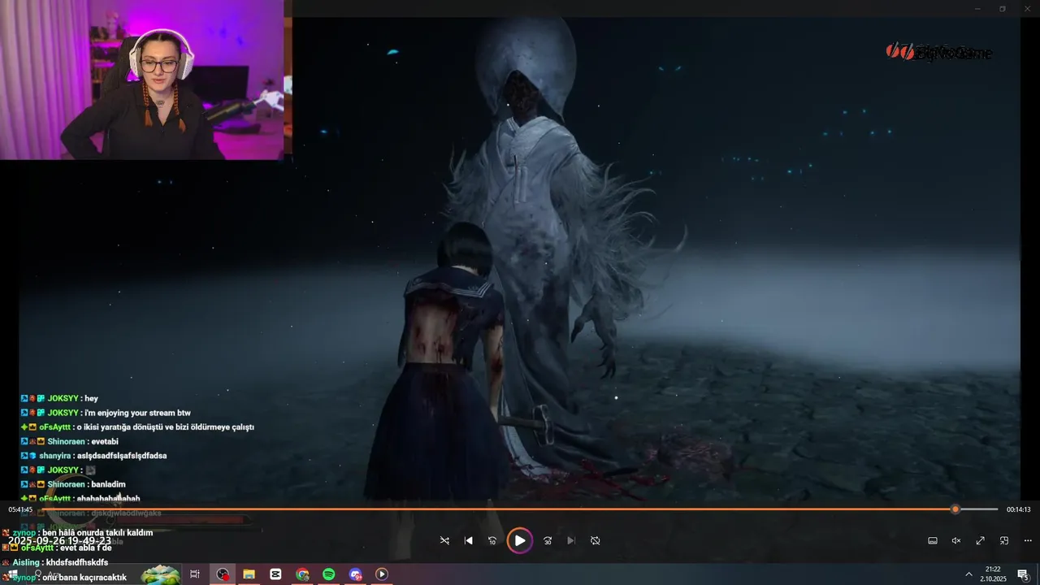Skip forward 30 seconds
Viewport: 1040px width, 585px height.
(548, 540)
